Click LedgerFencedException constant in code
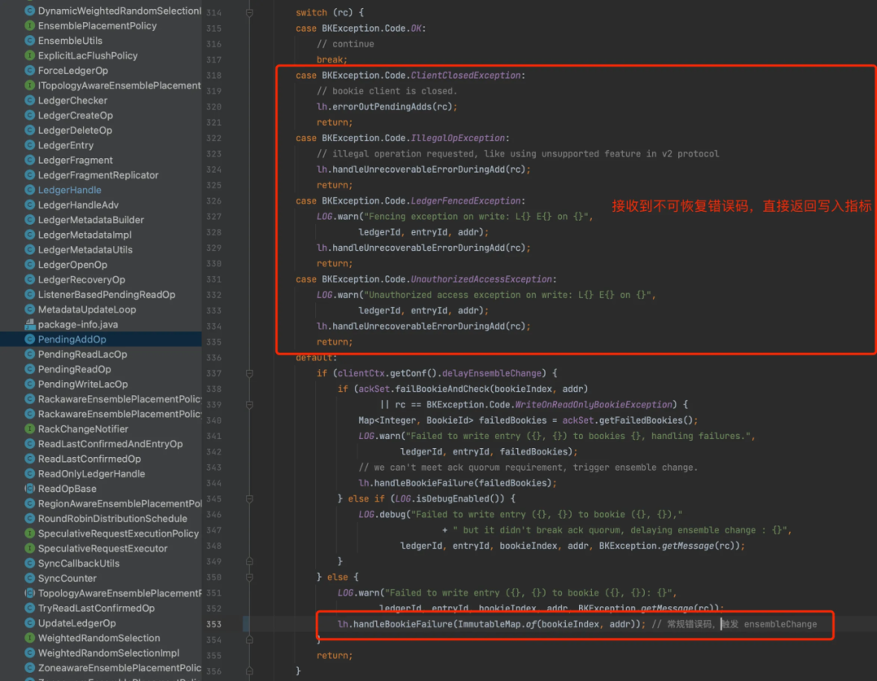 pyautogui.click(x=465, y=200)
